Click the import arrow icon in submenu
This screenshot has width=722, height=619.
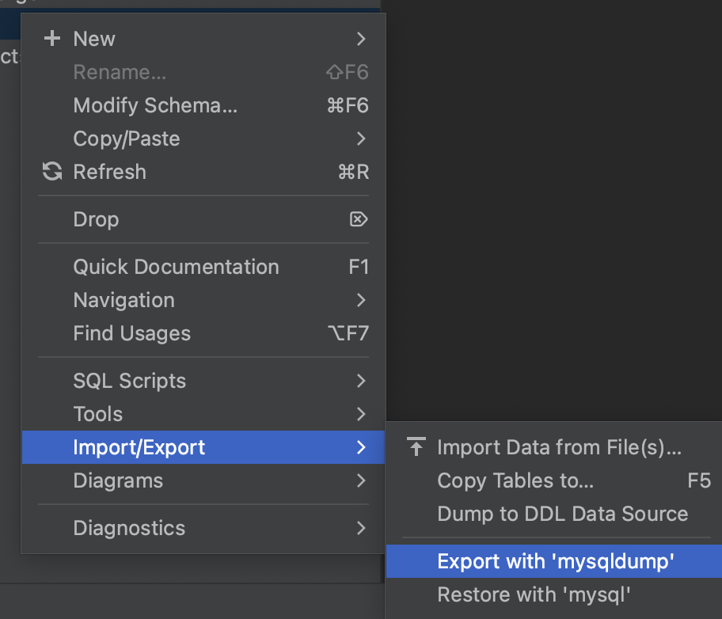tap(416, 446)
